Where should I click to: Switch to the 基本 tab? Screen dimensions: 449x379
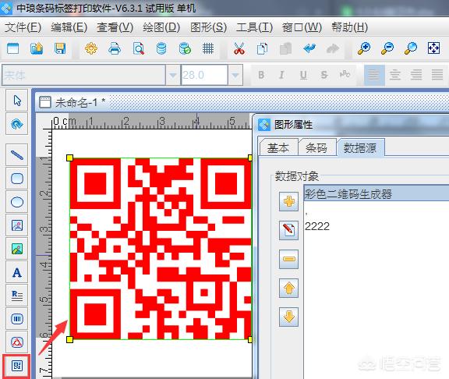point(278,148)
